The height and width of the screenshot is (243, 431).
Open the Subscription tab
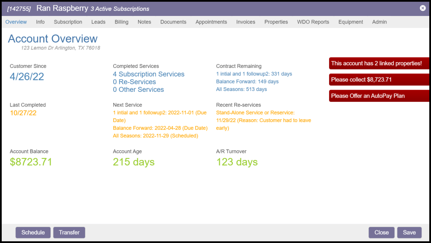(x=68, y=22)
